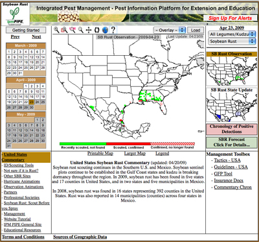259x242 pixels.
Task: Go to Next calendar period
Action: coord(36,37)
